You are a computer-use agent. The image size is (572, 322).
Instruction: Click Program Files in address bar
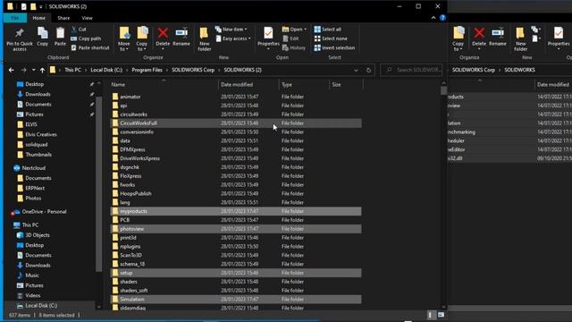pyautogui.click(x=147, y=70)
